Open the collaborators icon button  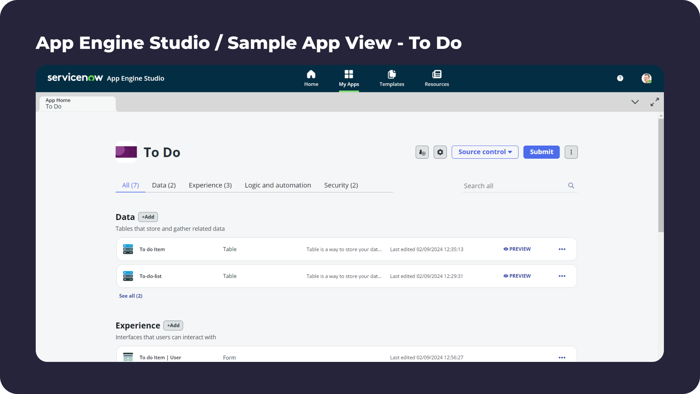click(422, 152)
